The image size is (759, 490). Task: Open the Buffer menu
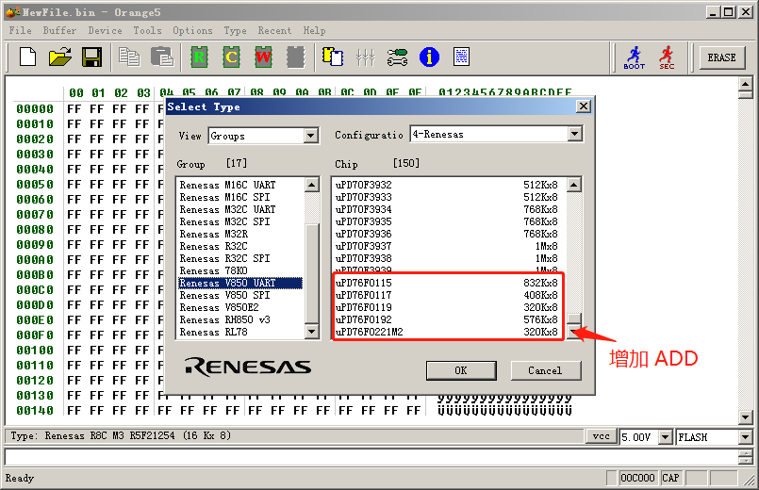click(x=59, y=30)
